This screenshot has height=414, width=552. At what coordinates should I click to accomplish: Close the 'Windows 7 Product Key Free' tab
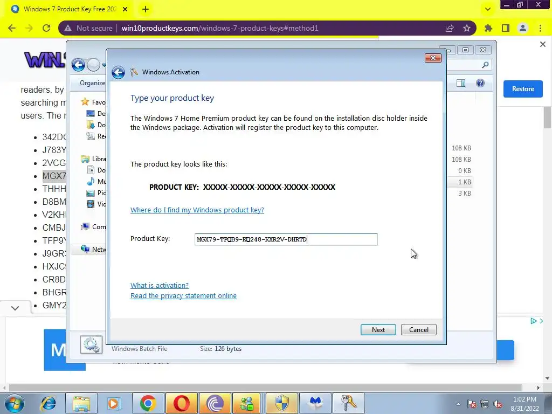(125, 9)
